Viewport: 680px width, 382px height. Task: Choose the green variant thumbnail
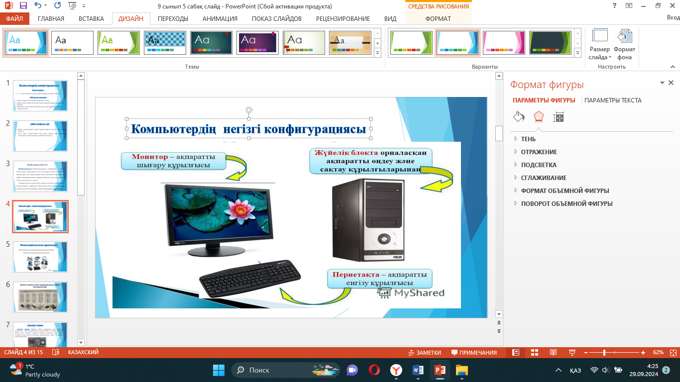pos(411,43)
